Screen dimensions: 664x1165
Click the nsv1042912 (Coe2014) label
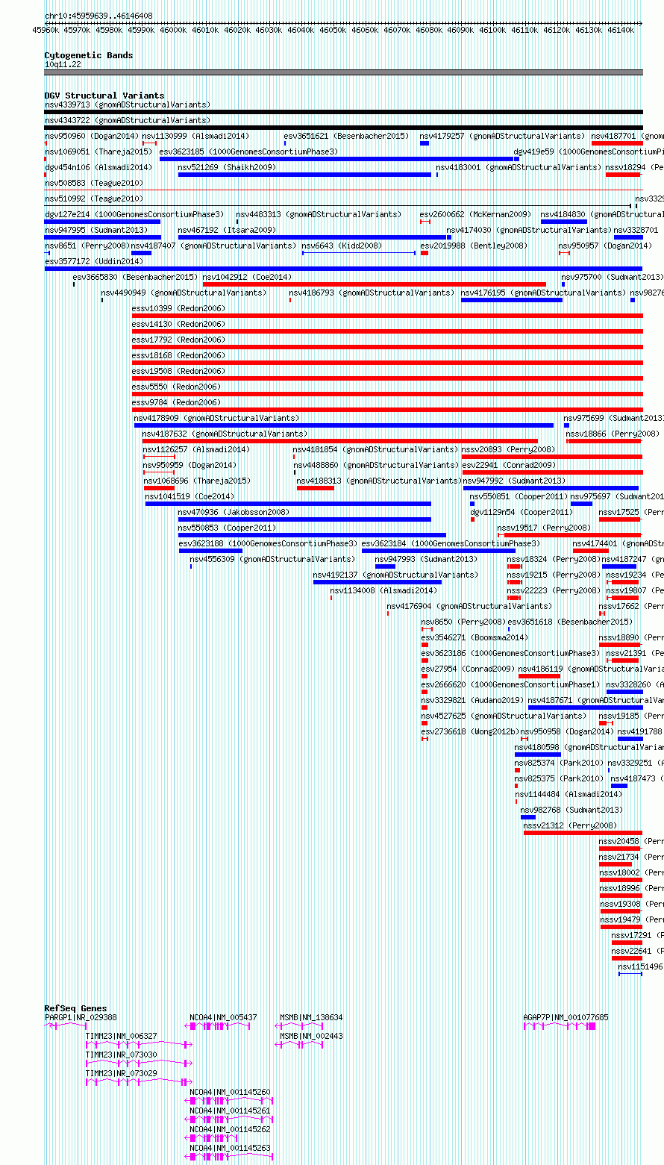coord(247,277)
